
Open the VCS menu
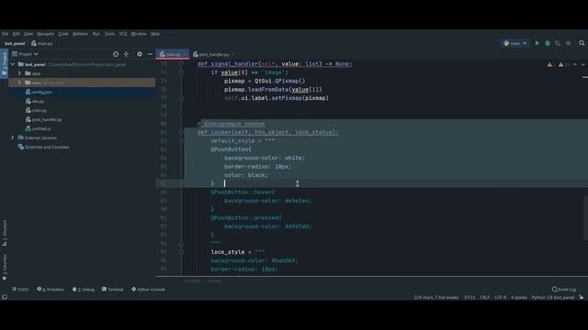click(x=123, y=34)
